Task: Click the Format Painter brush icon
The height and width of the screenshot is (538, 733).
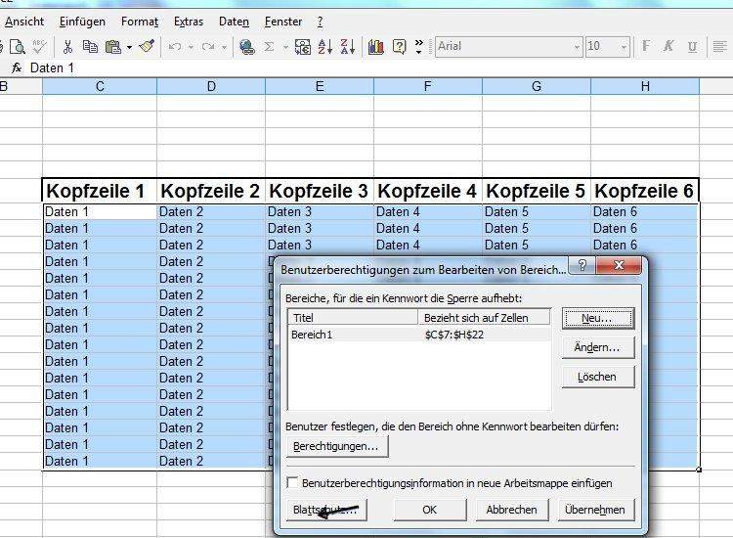Action: pos(147,46)
